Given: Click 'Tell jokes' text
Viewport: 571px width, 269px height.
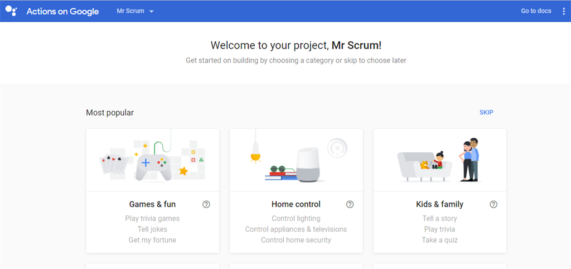Looking at the screenshot, I should (152, 229).
